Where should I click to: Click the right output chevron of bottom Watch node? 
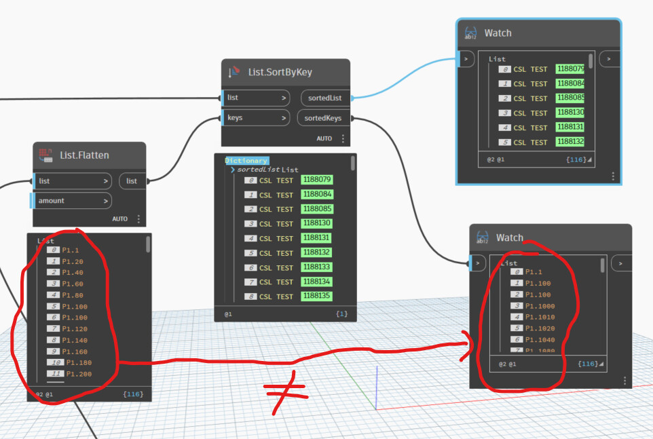click(x=620, y=263)
